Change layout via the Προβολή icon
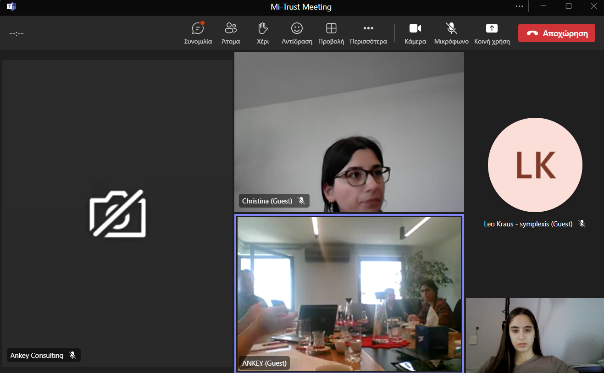 click(331, 29)
